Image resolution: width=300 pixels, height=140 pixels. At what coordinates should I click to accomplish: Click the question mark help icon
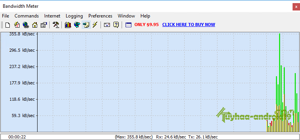point(116,25)
